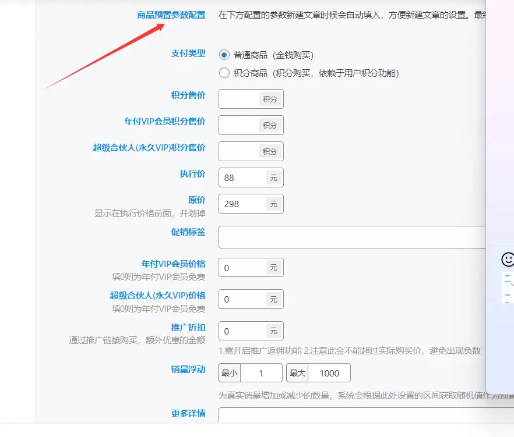Click the 元 suffix next to 推广折扣
This screenshot has height=437, width=514.
(273, 331)
